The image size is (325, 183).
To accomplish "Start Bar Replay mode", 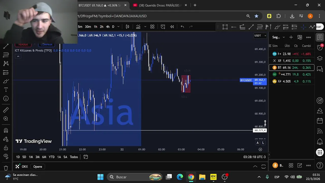I will [172, 27].
